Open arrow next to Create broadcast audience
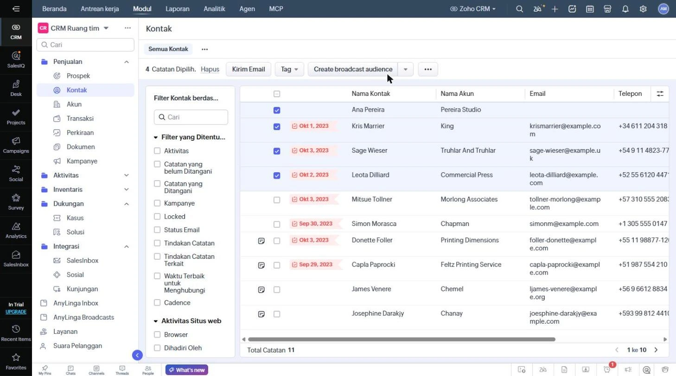Viewport: 676px width, 376px height. pyautogui.click(x=406, y=69)
